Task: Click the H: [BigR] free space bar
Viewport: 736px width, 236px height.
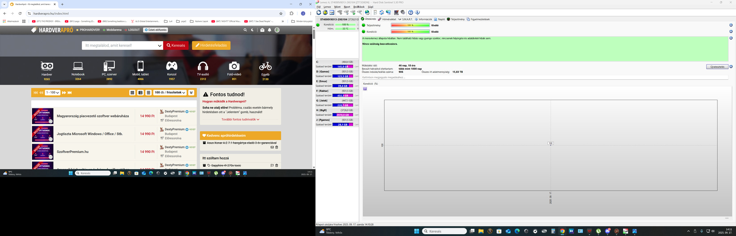Action: click(x=343, y=115)
